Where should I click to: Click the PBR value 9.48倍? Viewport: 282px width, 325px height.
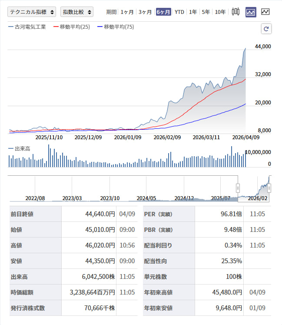click(x=233, y=230)
